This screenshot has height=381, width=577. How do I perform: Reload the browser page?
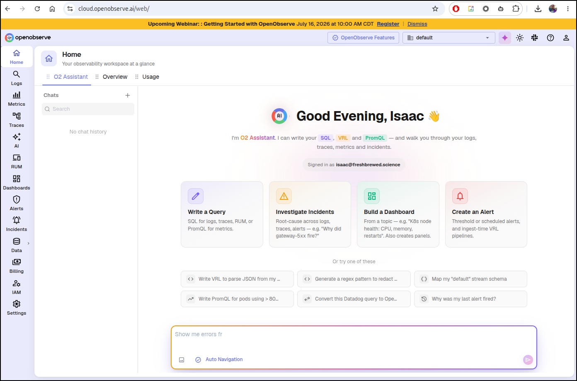[37, 9]
